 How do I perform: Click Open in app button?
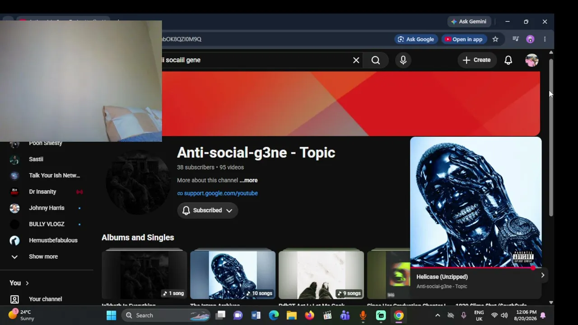[463, 39]
